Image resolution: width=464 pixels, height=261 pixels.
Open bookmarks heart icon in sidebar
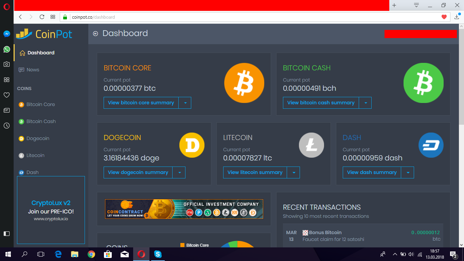click(x=6, y=95)
